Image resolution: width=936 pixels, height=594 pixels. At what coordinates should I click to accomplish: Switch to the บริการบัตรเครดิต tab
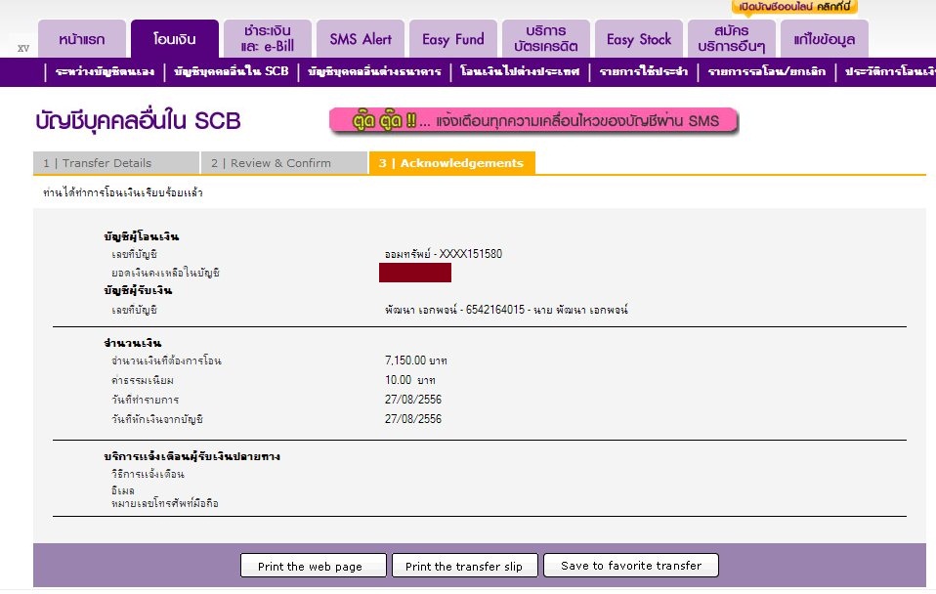point(545,39)
